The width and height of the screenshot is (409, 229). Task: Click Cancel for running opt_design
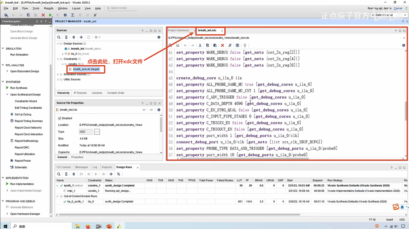point(398,8)
